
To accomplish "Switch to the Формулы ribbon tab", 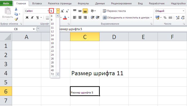I will pyautogui.click(x=83, y=3).
